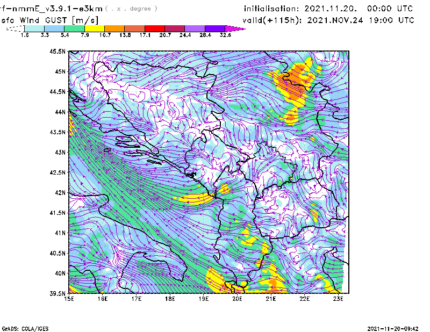Click the grey '( . x . degree )' text
The height and width of the screenshot is (332, 430).
click(x=131, y=9)
